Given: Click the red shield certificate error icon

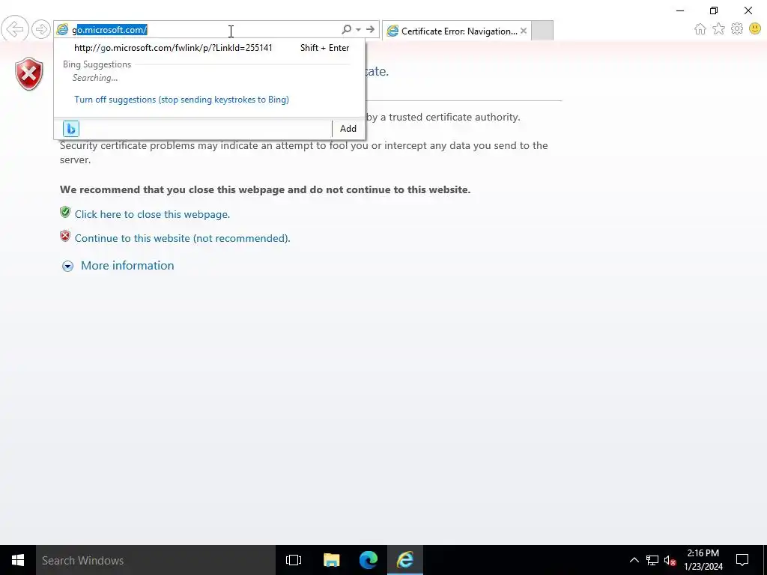Looking at the screenshot, I should (x=29, y=74).
